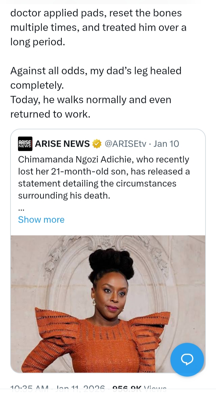
Task: Open the photo of woman in orange dress
Action: (108, 304)
